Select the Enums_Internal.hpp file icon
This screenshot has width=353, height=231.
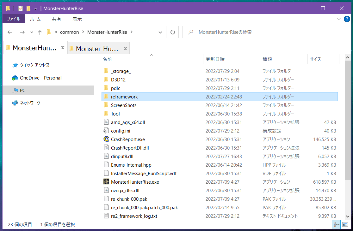point(106,165)
